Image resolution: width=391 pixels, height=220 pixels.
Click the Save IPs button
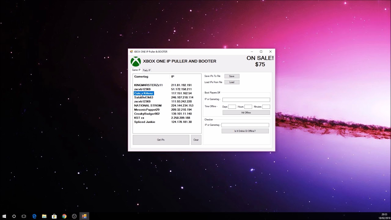coord(232,76)
